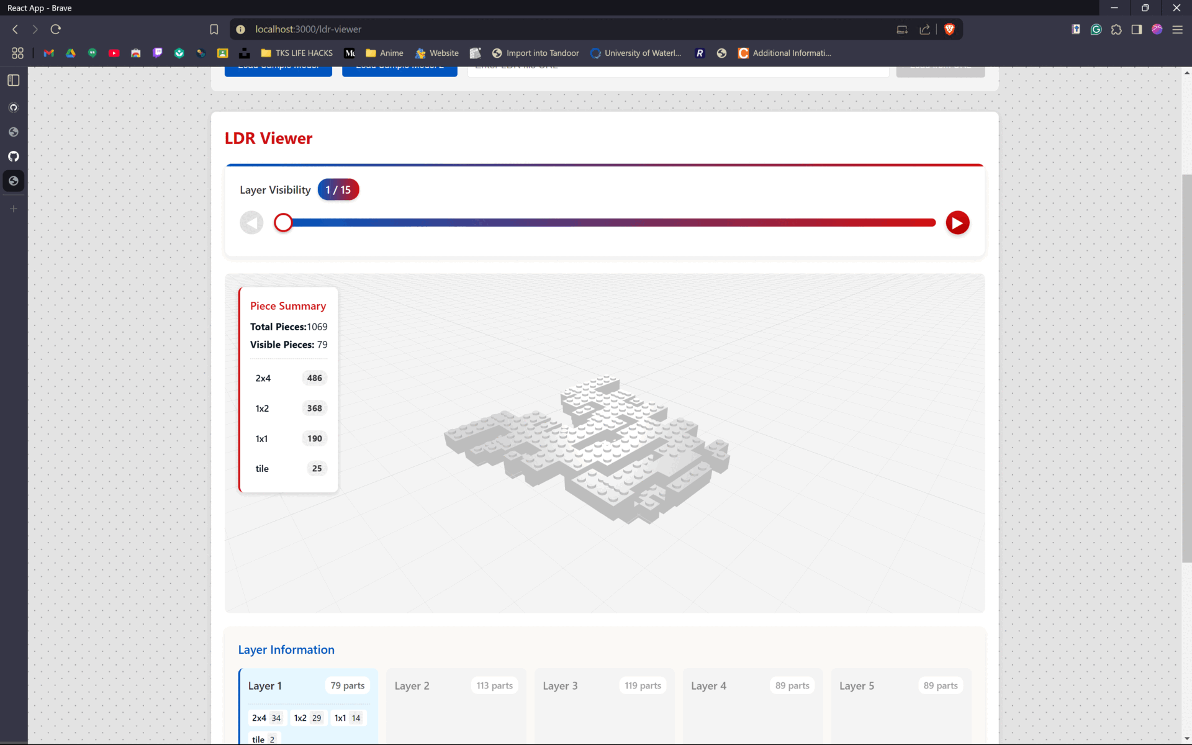Click the localhost address bar URL
The width and height of the screenshot is (1192, 745).
point(309,29)
